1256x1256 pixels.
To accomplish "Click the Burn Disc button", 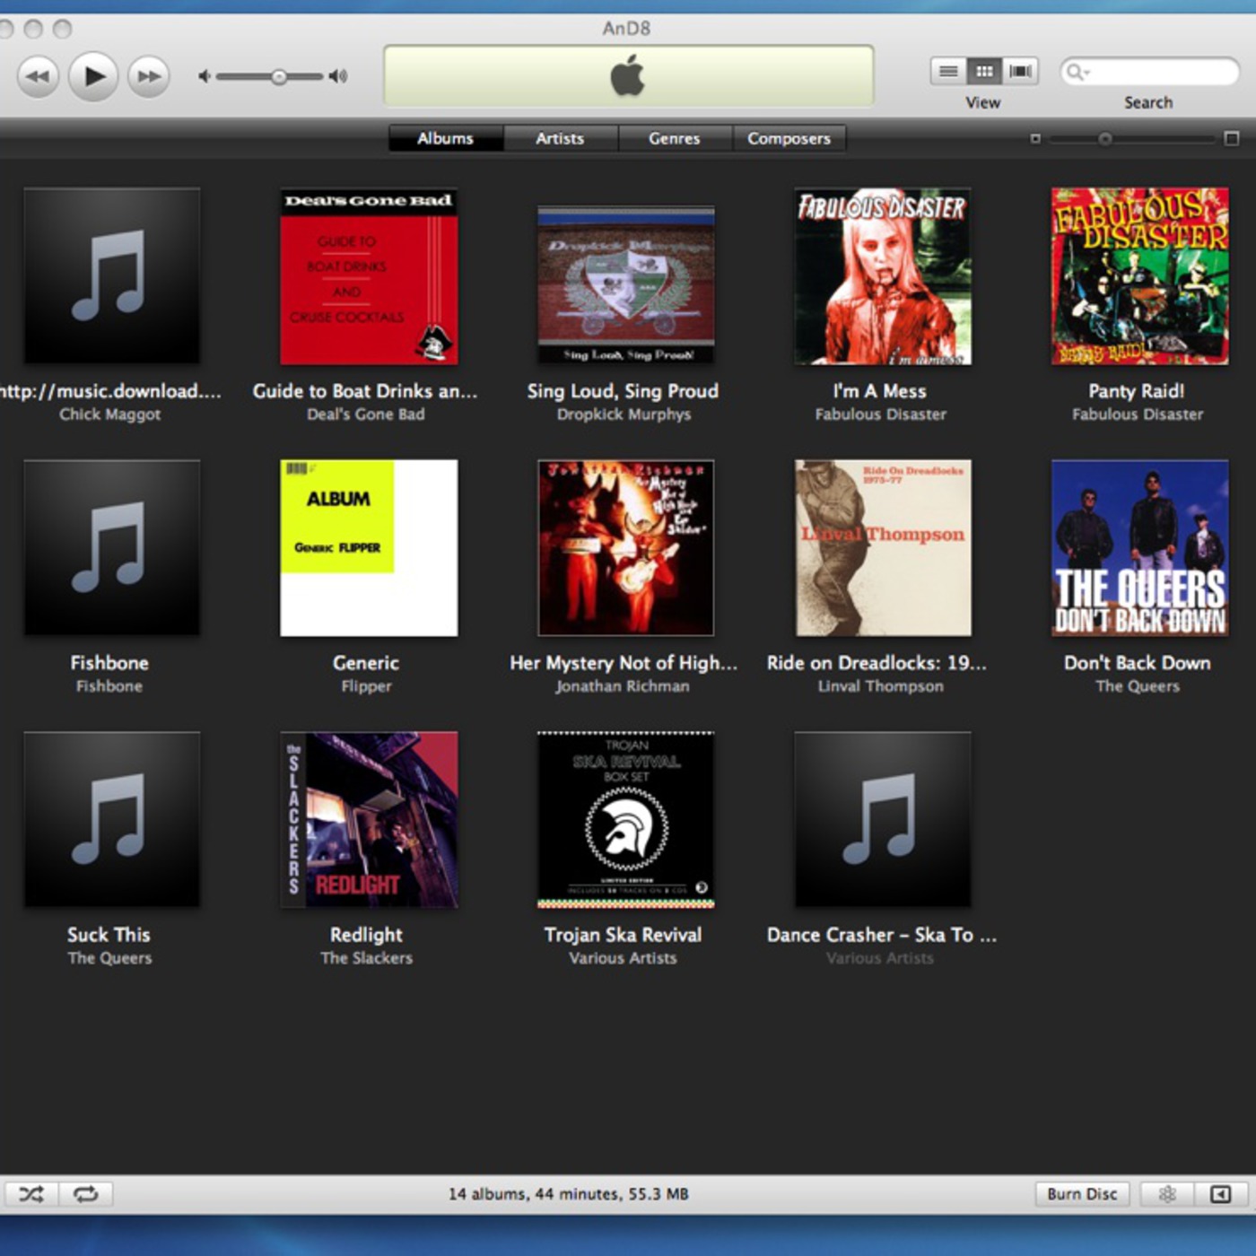I will tap(1082, 1194).
